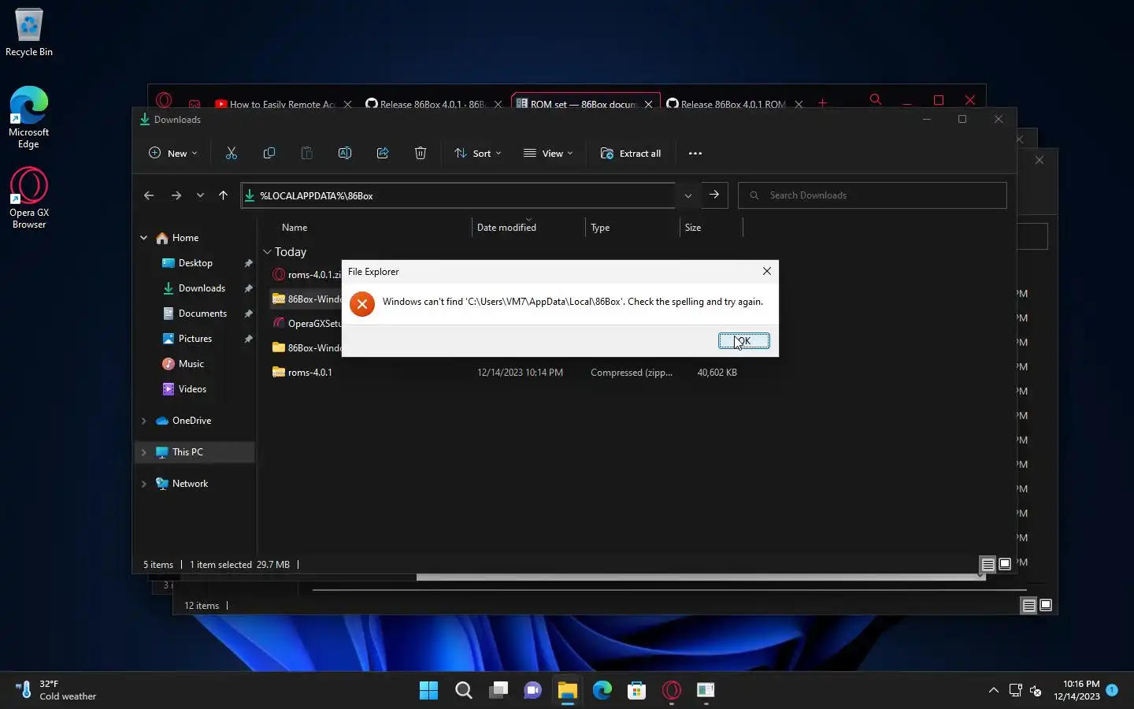Switch to large thumbnails view icon
This screenshot has width=1134, height=709.
coord(1005,564)
